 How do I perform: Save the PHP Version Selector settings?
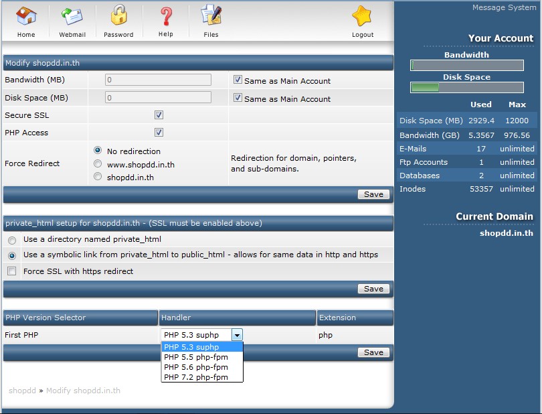(373, 352)
